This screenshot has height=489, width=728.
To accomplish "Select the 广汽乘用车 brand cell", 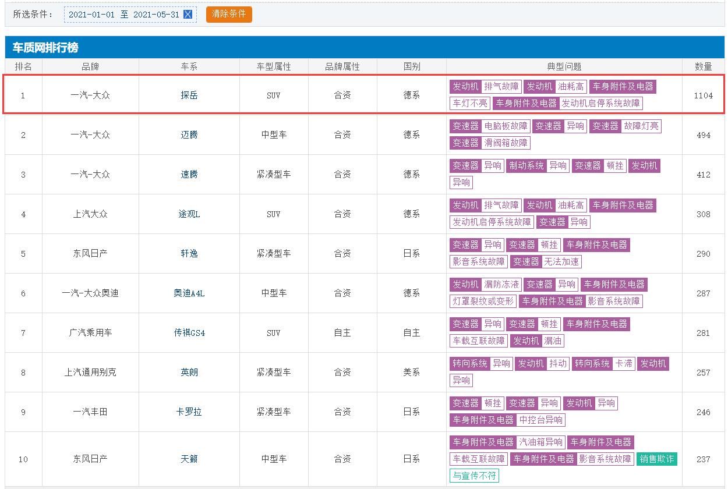I will coord(90,333).
